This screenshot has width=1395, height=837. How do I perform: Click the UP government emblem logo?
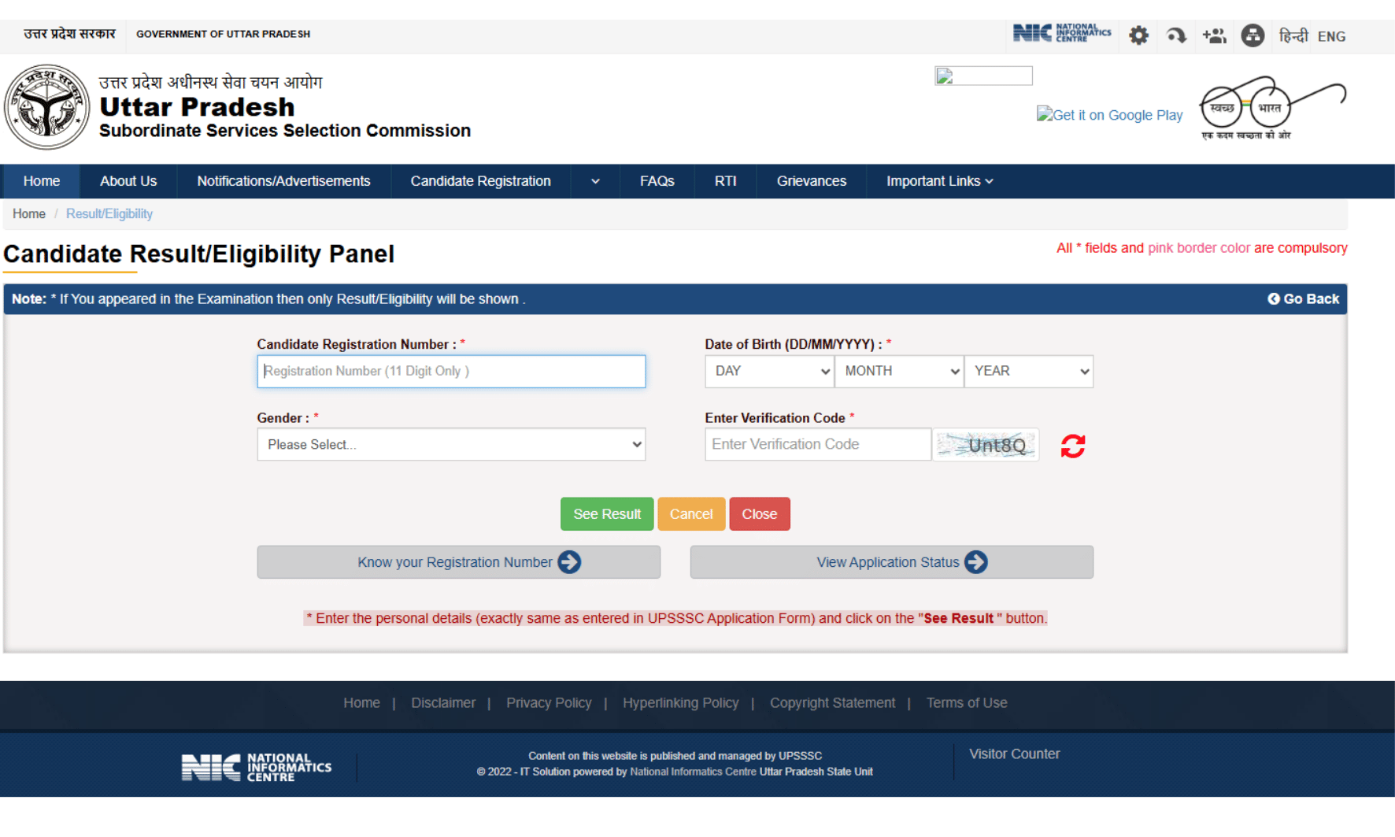coord(47,107)
